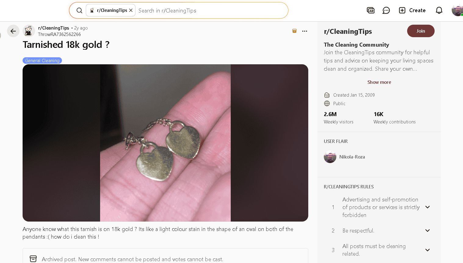The image size is (463, 263).
Task: Expand the "Be respectful" rule
Action: (428, 231)
